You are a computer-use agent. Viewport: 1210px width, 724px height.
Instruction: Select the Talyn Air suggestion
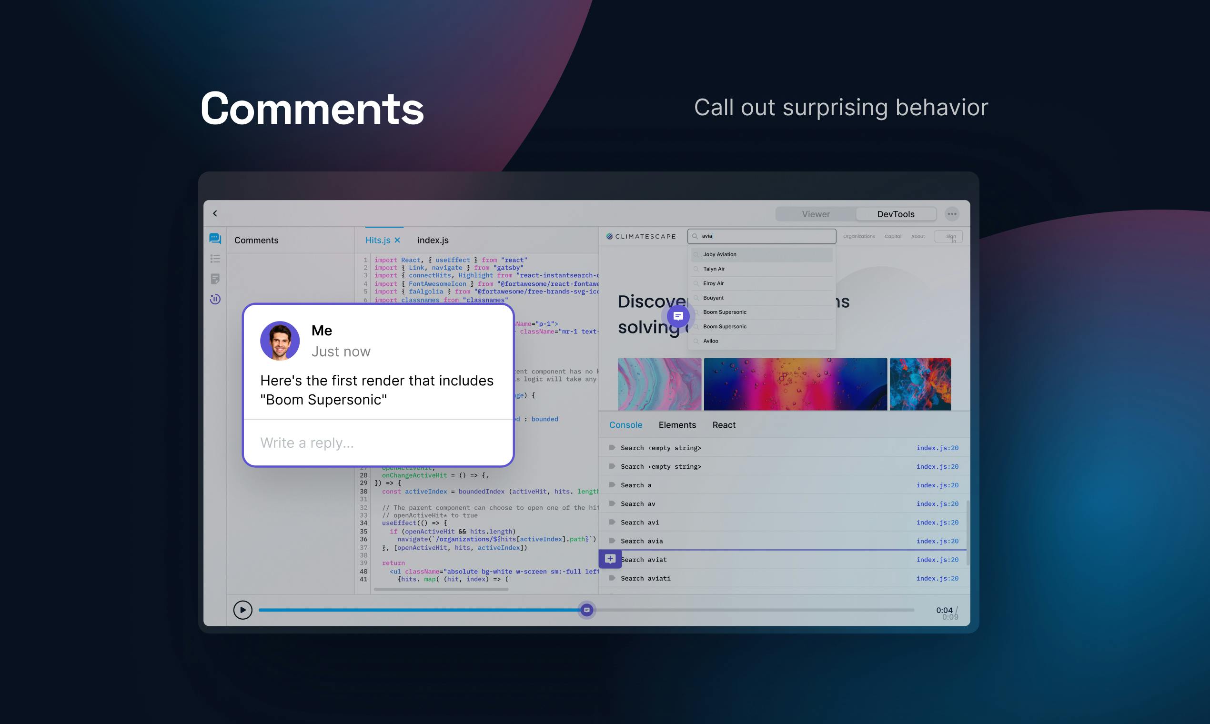pyautogui.click(x=762, y=269)
